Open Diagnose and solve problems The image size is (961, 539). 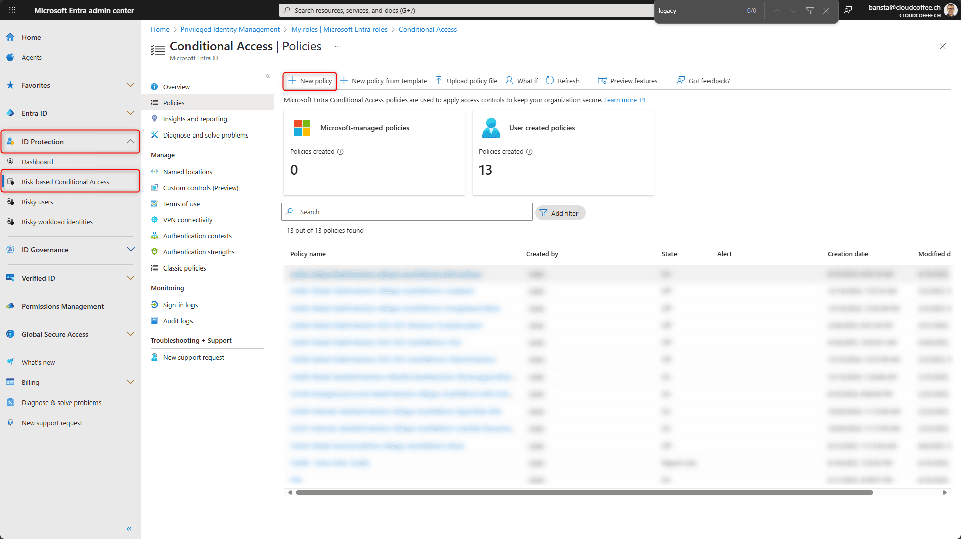click(205, 135)
